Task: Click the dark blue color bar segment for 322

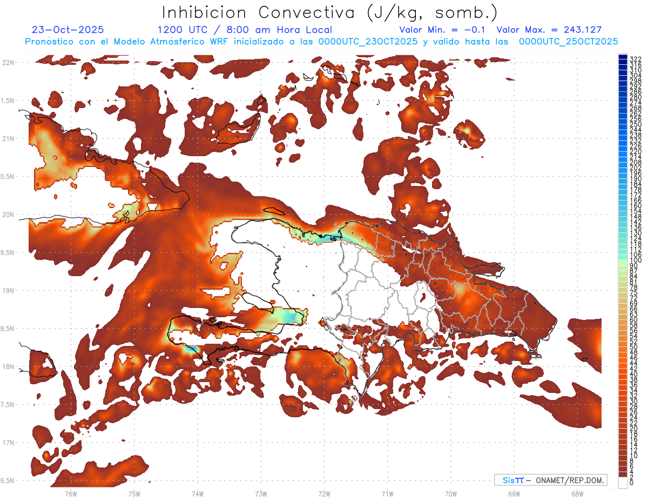Action: pyautogui.click(x=623, y=58)
